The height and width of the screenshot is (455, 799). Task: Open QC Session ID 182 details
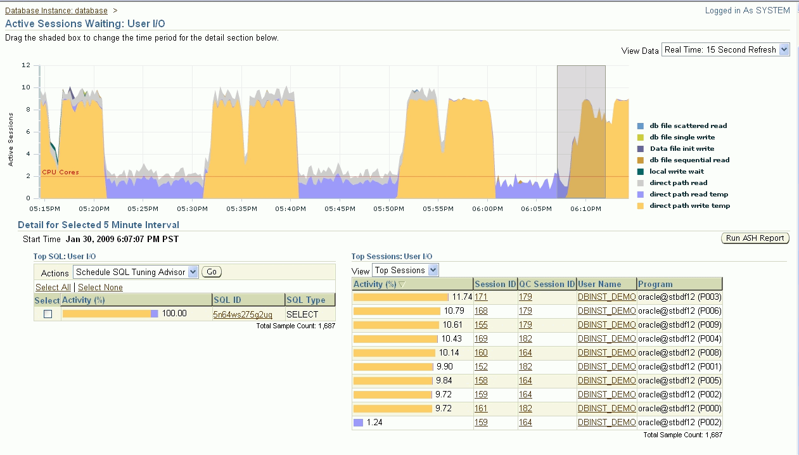point(525,338)
